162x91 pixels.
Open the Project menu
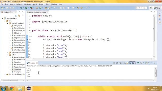[x=42, y=4]
